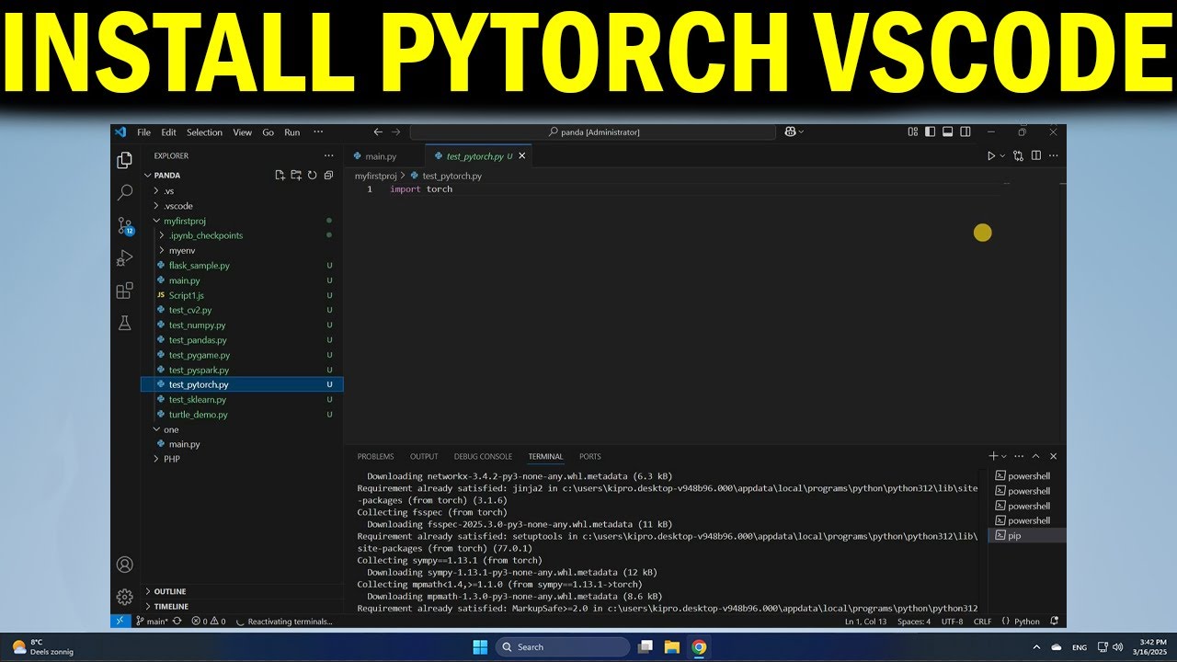
Task: Open notifications bell in status bar
Action: (x=1054, y=622)
